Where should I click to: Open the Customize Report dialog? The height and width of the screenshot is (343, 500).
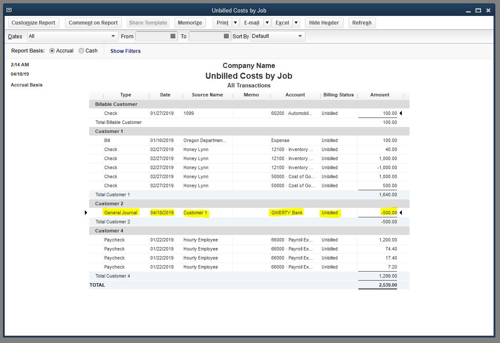point(33,23)
